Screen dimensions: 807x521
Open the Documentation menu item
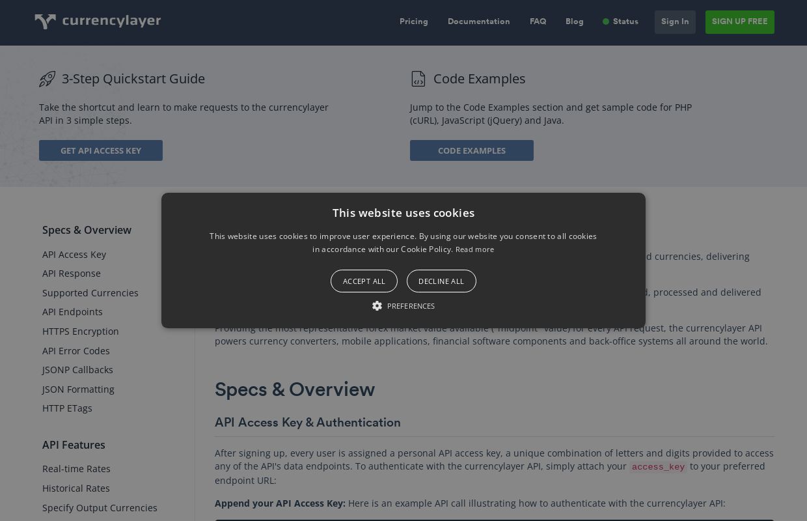479,21
